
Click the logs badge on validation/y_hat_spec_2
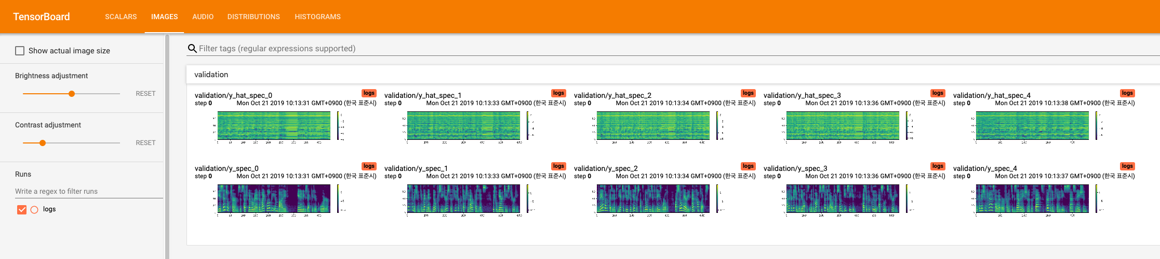pos(748,93)
